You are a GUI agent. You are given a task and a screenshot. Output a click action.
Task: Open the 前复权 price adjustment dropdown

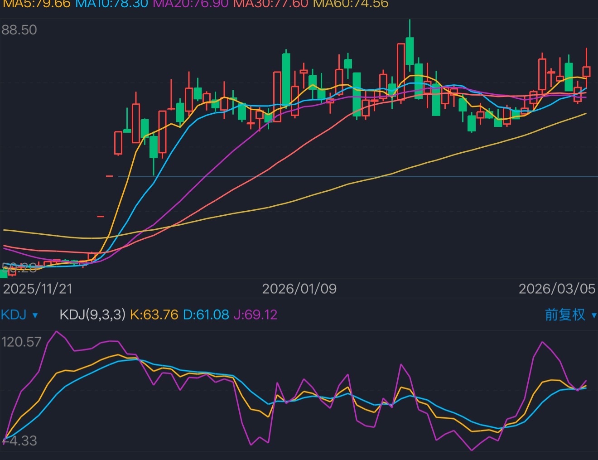570,315
